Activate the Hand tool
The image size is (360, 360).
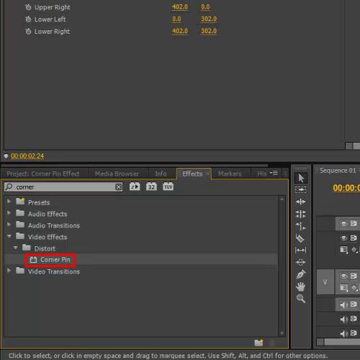301,287
